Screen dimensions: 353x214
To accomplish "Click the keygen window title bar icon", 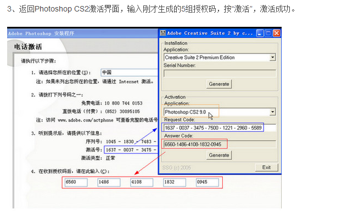I will (x=163, y=33).
